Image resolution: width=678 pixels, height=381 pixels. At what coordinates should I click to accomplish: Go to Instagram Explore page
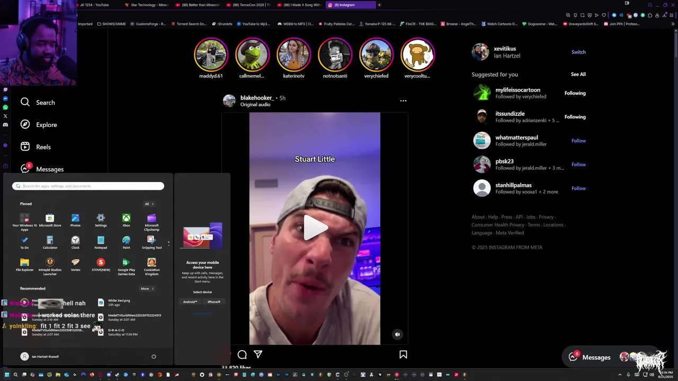click(x=39, y=124)
